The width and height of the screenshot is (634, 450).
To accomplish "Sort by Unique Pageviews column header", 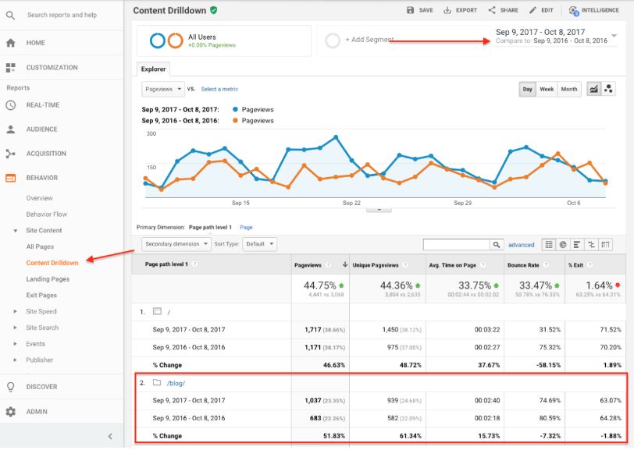I will [x=376, y=265].
